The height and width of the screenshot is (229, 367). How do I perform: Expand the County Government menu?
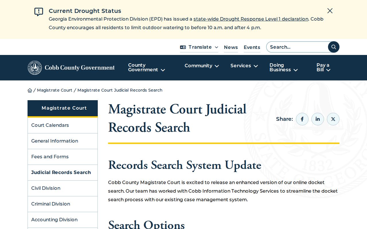click(147, 68)
